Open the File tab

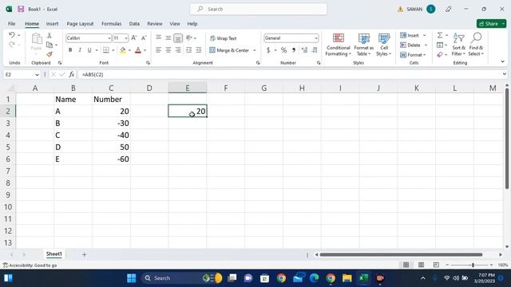tap(12, 24)
